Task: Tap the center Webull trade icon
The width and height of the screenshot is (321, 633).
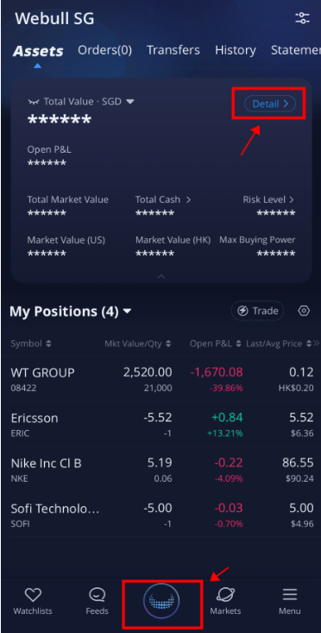Action: [x=161, y=602]
